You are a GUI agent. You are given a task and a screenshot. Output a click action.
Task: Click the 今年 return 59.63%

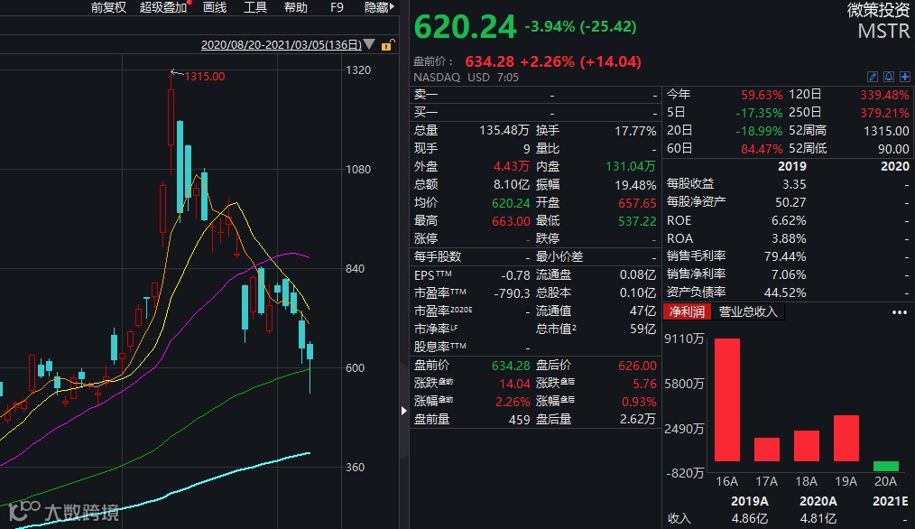coord(762,95)
